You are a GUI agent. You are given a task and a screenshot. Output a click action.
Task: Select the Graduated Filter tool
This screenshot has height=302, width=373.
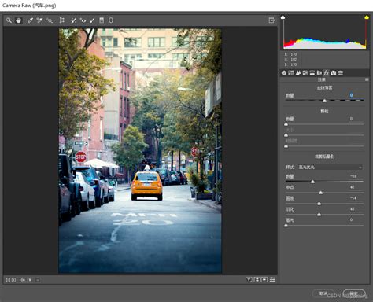tap(102, 20)
